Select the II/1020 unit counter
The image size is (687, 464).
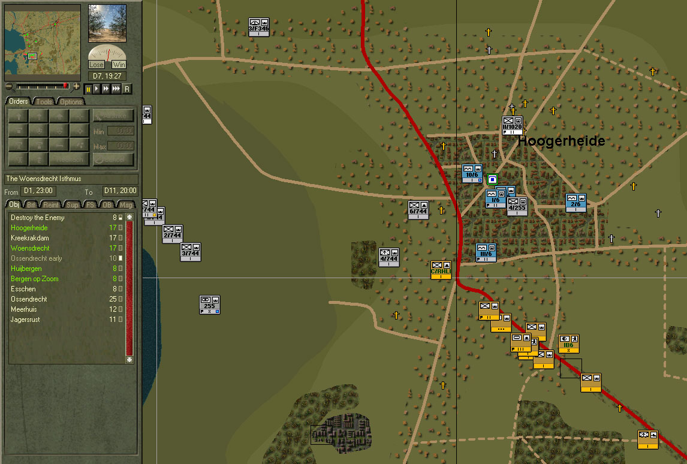[512, 126]
